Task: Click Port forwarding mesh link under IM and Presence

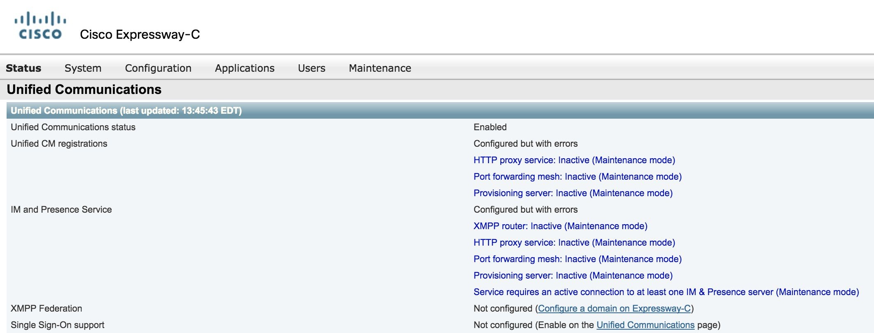Action: click(577, 259)
